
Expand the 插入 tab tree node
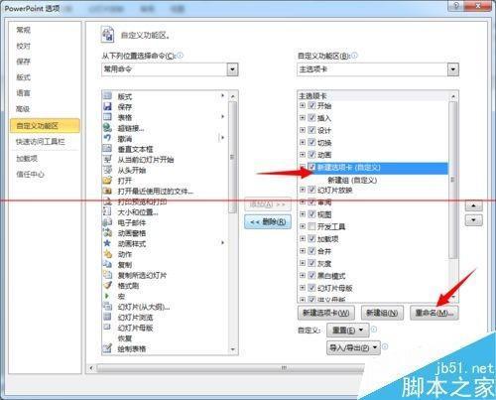(303, 118)
